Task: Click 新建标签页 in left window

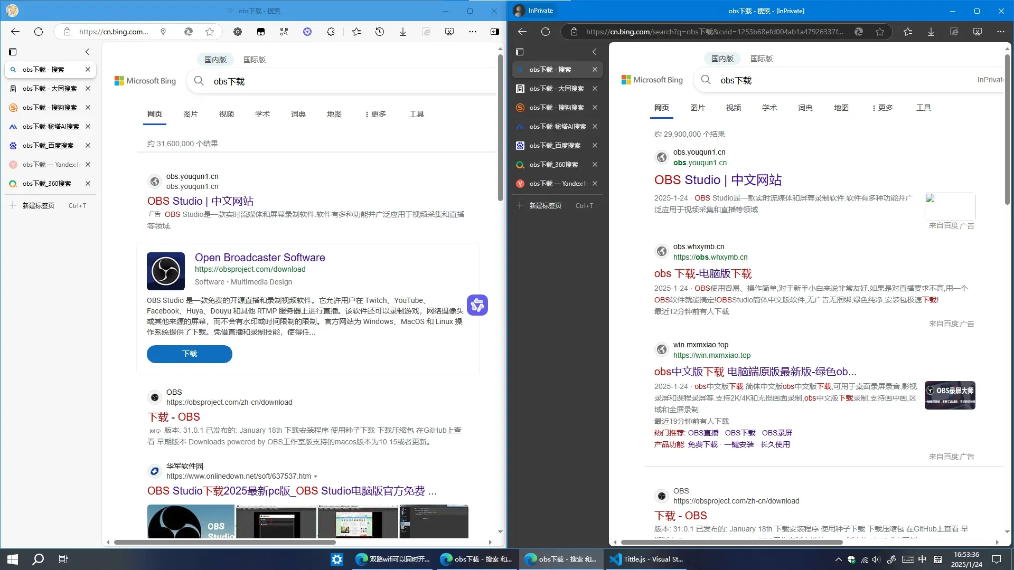Action: pos(50,205)
